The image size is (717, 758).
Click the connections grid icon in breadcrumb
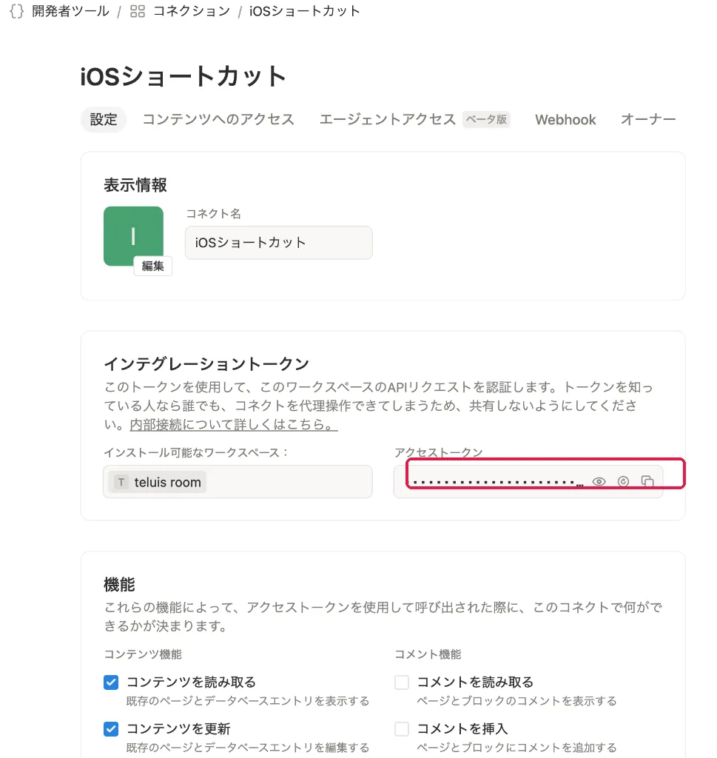138,11
